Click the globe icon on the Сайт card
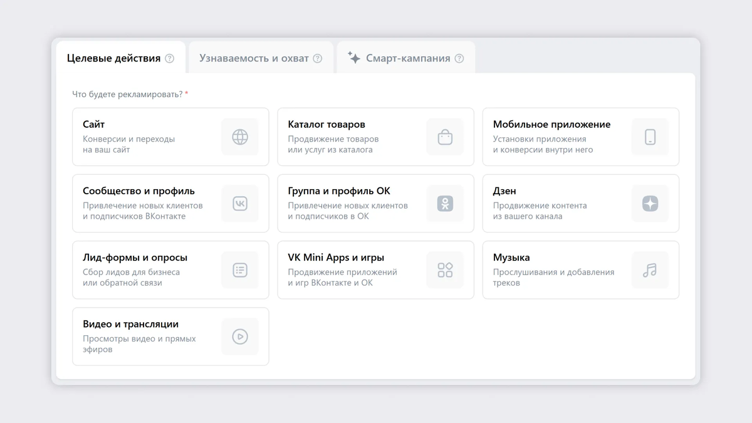 coord(240,137)
